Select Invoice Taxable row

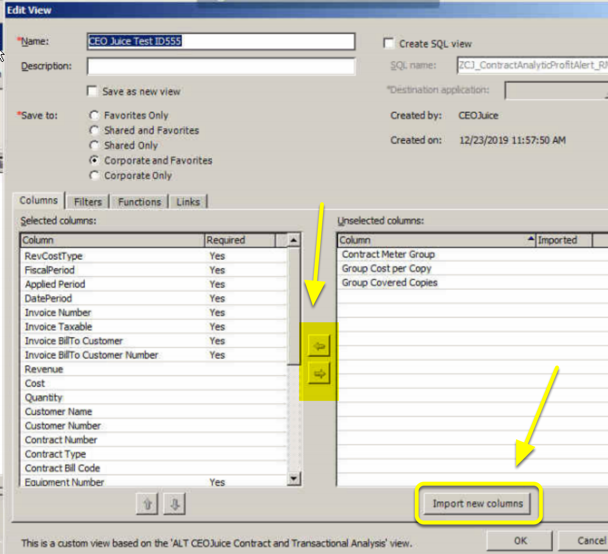154,327
